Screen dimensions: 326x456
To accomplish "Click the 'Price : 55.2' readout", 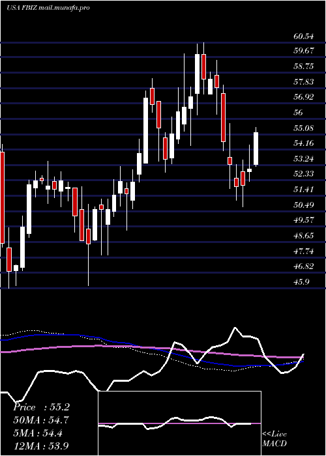I will [x=41, y=407].
